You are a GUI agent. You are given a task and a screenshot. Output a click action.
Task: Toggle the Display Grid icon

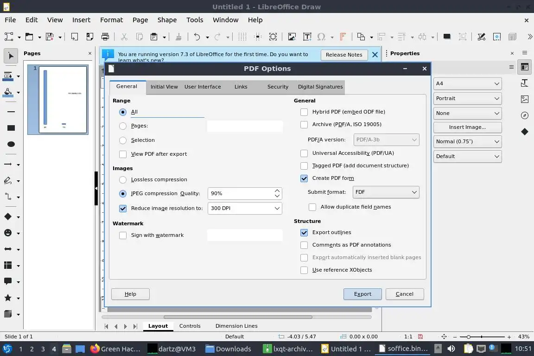(x=242, y=37)
